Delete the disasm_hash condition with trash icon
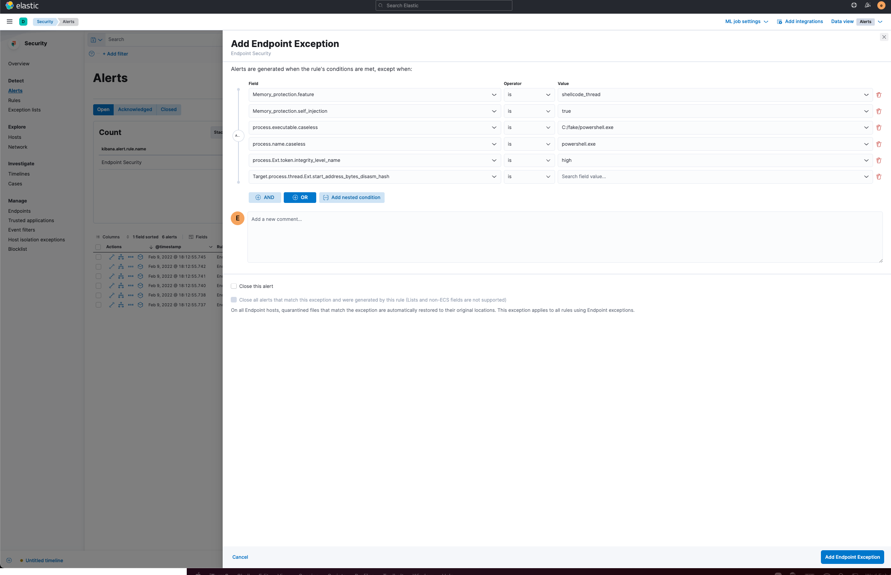Screen dimensions: 891x575 [879, 177]
